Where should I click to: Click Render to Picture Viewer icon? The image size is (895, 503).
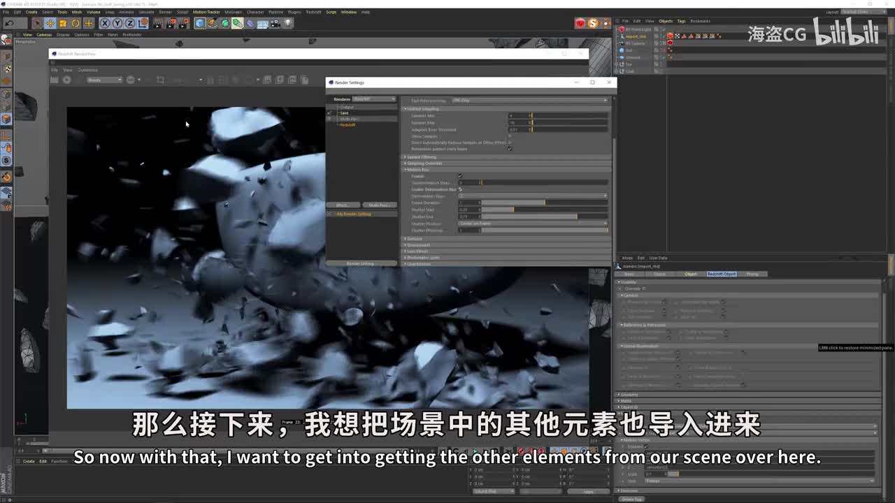tap(171, 23)
